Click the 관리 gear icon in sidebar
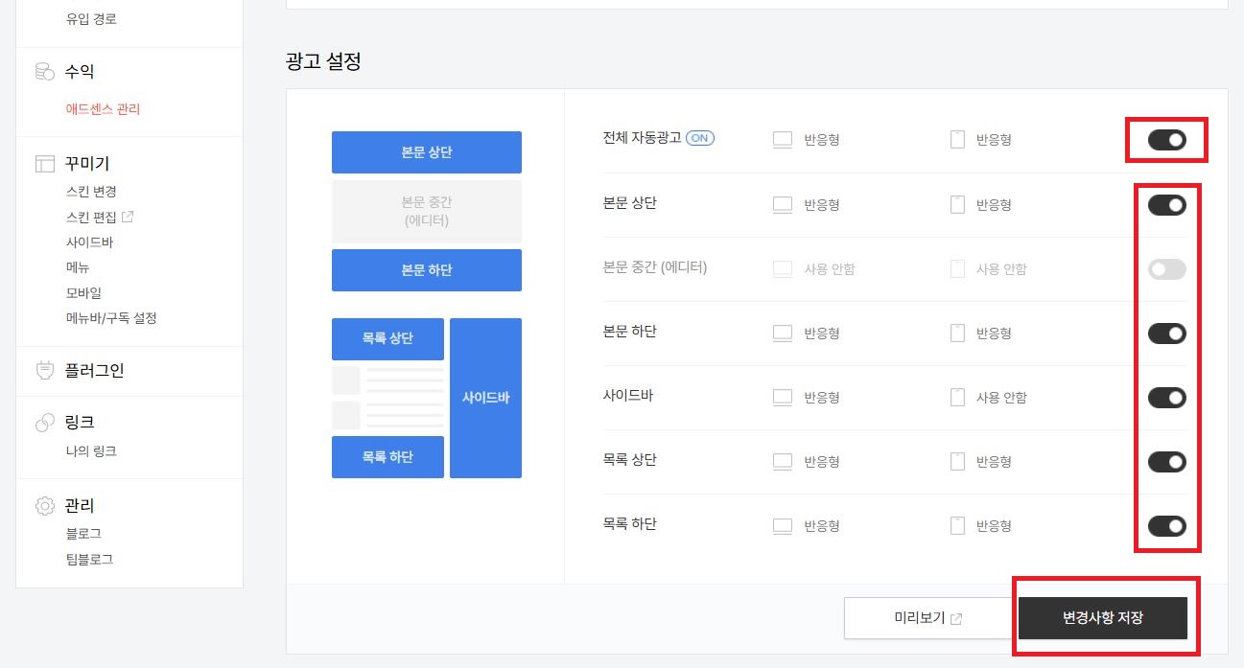 click(44, 506)
